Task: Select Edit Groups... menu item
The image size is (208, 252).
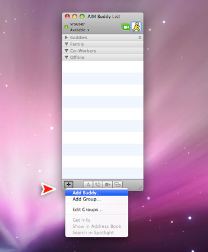Action: pos(96,209)
